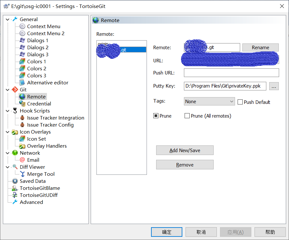Image resolution: width=289 pixels, height=240 pixels.
Task: Collapse the Network tree section
Action: (7, 153)
